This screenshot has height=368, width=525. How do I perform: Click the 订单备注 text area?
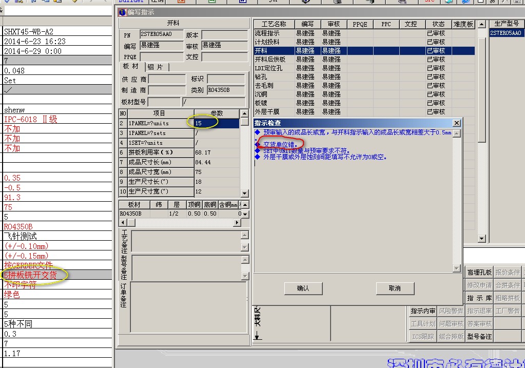tap(188, 307)
